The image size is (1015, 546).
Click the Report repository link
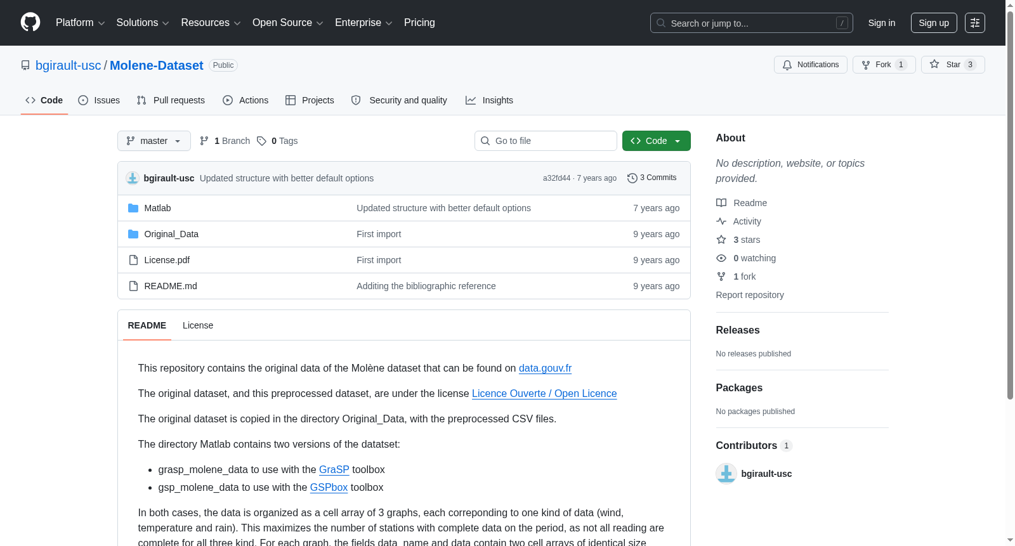click(750, 295)
